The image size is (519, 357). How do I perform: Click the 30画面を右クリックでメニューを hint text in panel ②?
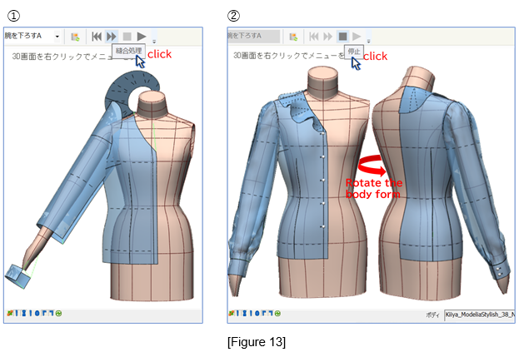(288, 56)
